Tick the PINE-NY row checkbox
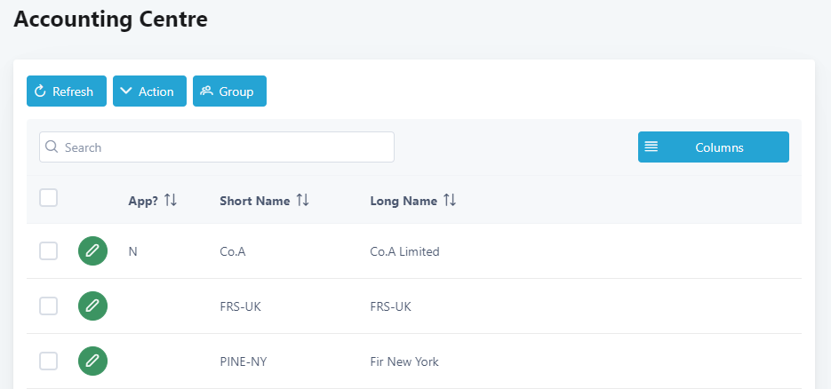Viewport: 831px width, 389px height. [49, 361]
